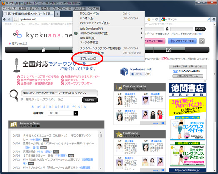Viewport: 218px width, 174px height.
Task: Open the 表示 menu
Action: [x=34, y=9]
